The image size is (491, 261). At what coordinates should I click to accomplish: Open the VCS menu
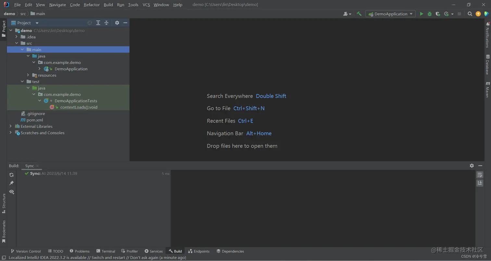146,5
